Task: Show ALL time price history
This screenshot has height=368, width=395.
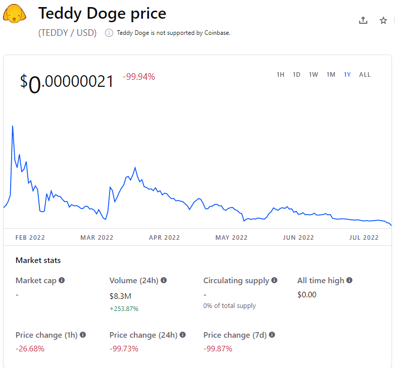Action: [x=365, y=75]
